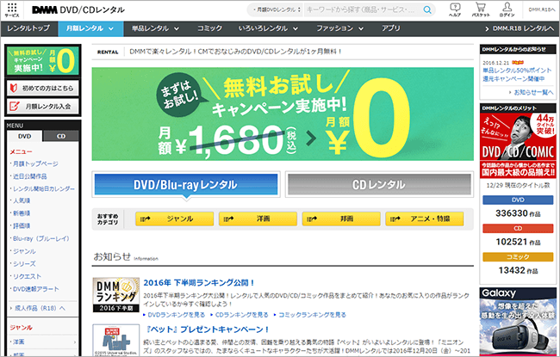Open 新着順 in the sidebar menu
Image resolution: width=560 pixels, height=357 pixels.
(x=22, y=213)
